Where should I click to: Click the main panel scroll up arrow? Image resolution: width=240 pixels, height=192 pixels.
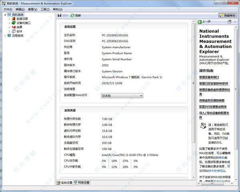194,21
